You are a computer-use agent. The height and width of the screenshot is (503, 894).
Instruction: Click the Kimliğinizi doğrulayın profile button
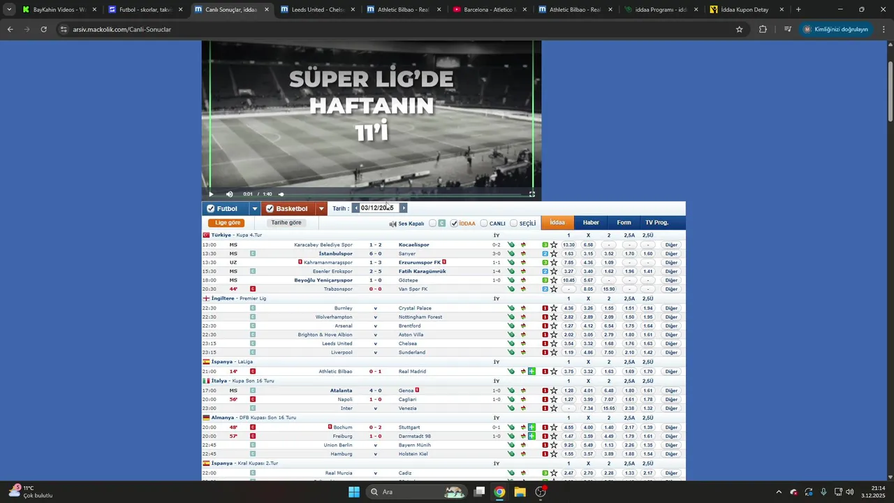pyautogui.click(x=836, y=29)
